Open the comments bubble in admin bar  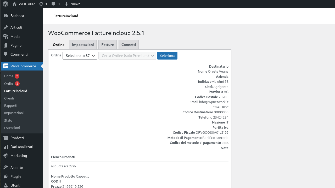(x=53, y=4)
